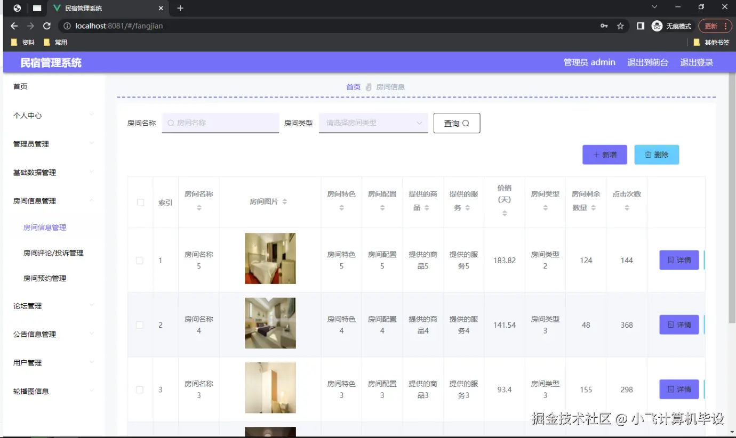Viewport: 736px width, 438px height.
Task: Sort by 房间特色 column sort icon
Action: (x=341, y=208)
